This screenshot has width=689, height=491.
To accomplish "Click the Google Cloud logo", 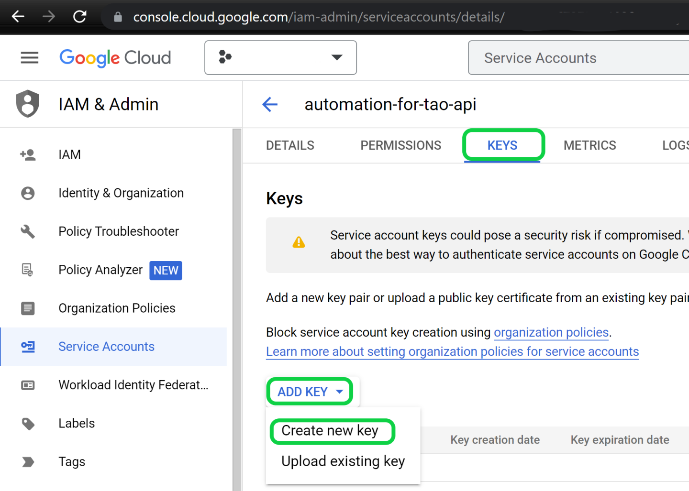I will pos(115,58).
